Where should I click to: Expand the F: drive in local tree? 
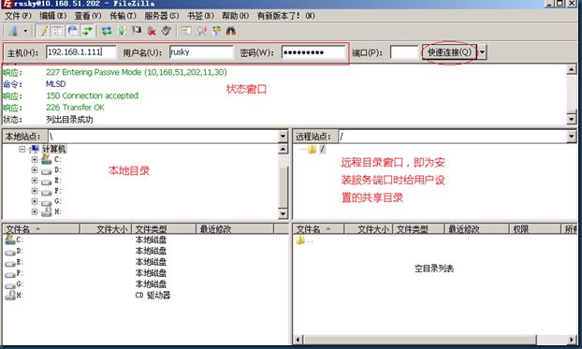35,191
